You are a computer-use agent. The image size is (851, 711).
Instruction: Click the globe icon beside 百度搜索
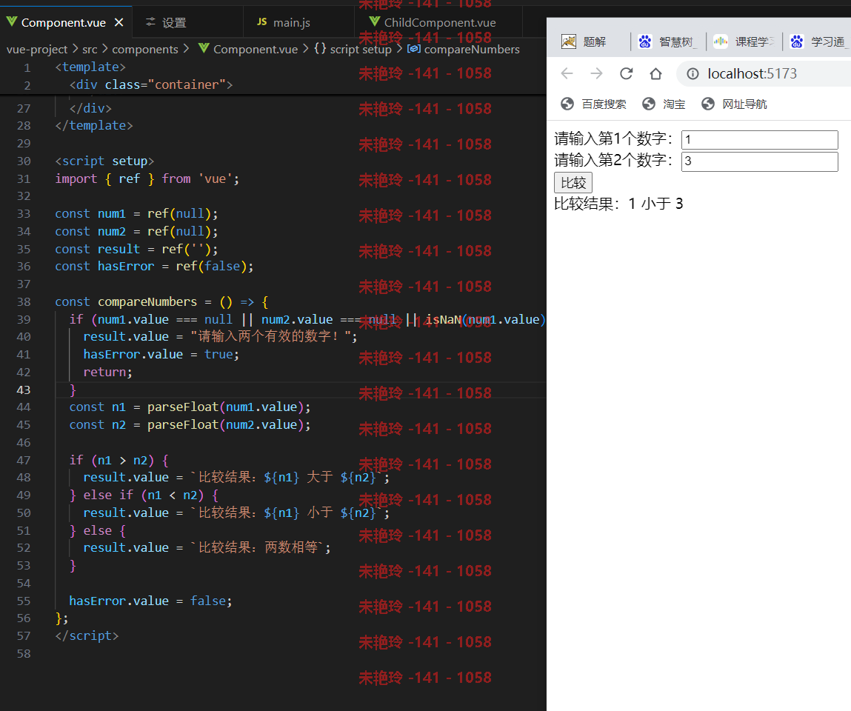[x=567, y=104]
